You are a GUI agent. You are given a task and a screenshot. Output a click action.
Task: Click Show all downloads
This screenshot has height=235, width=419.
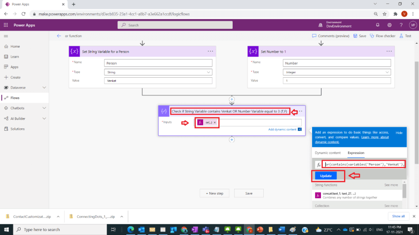pos(398,216)
